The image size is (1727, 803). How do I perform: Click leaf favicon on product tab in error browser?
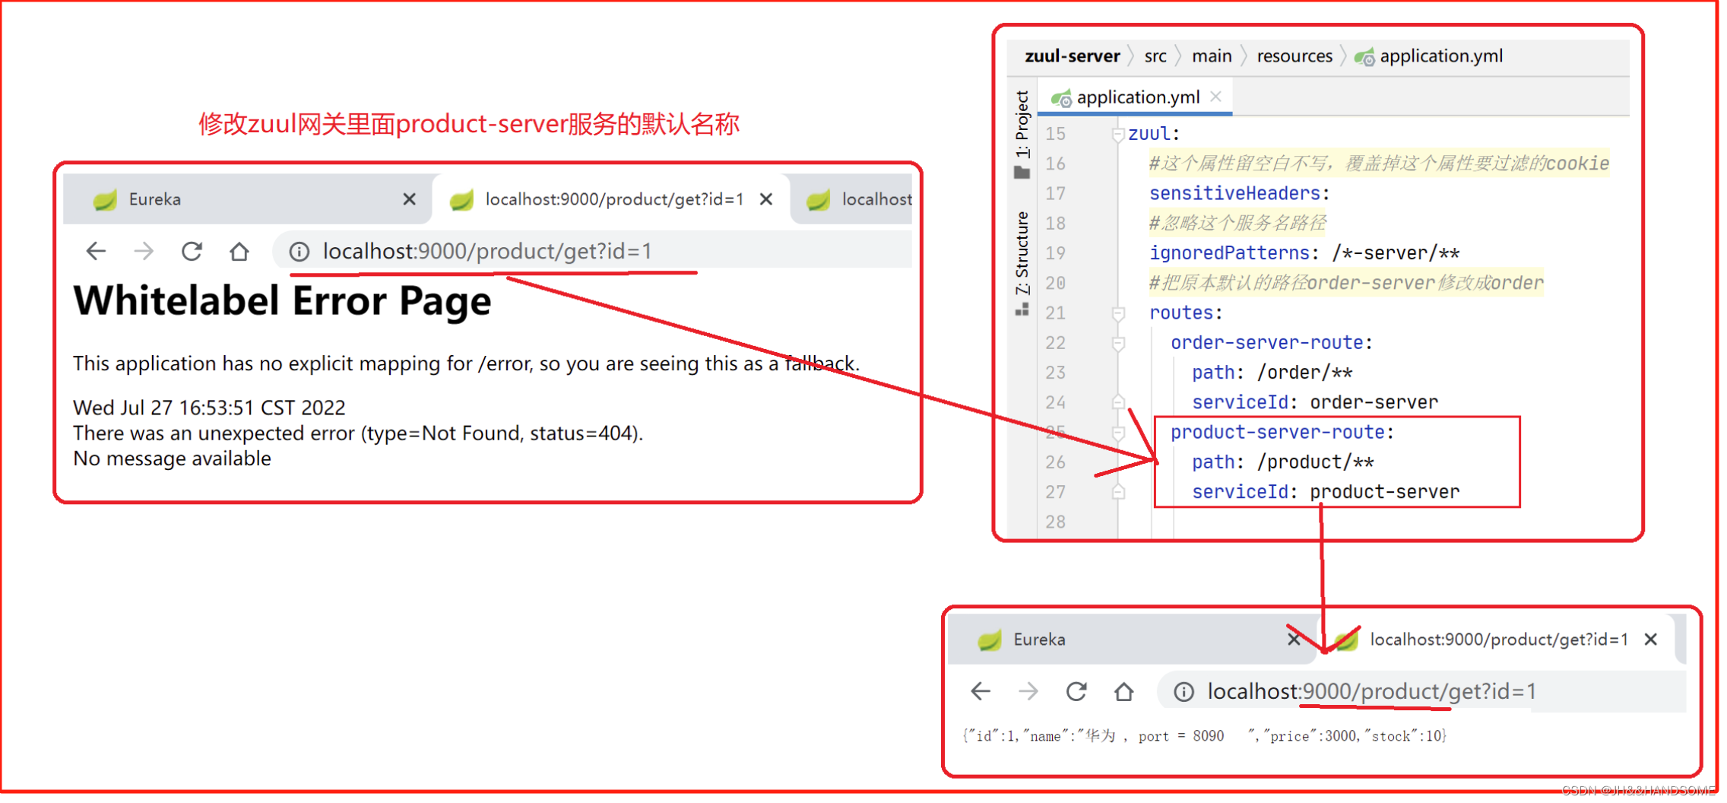click(x=461, y=200)
